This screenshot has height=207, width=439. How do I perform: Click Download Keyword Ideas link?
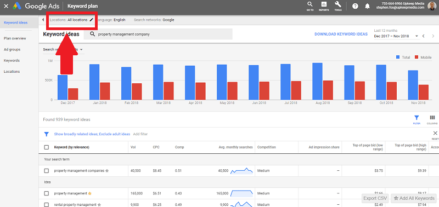[x=341, y=34]
